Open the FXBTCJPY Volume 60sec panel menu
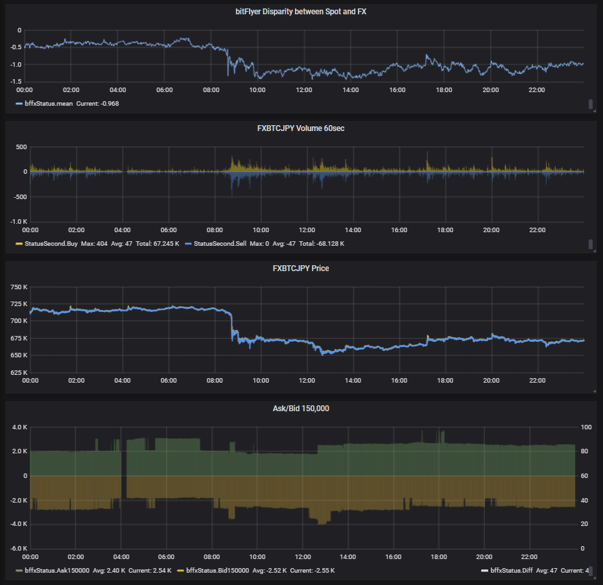 tap(301, 128)
